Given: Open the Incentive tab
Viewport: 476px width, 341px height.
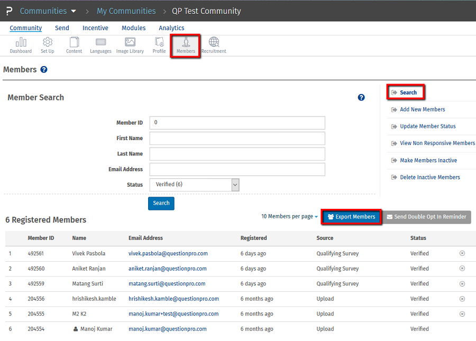Looking at the screenshot, I should click(95, 28).
